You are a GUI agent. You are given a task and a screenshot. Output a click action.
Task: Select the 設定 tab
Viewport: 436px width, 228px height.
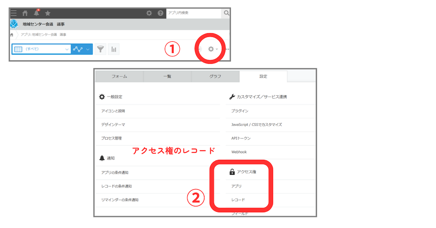(263, 77)
